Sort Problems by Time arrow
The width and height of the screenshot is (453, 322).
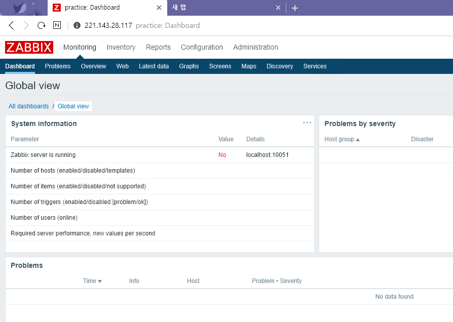point(100,281)
